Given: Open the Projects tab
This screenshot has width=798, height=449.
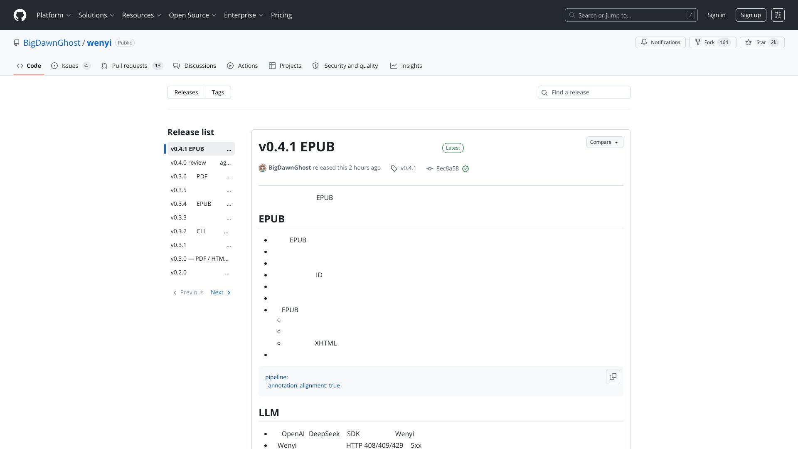Looking at the screenshot, I should coord(285,66).
